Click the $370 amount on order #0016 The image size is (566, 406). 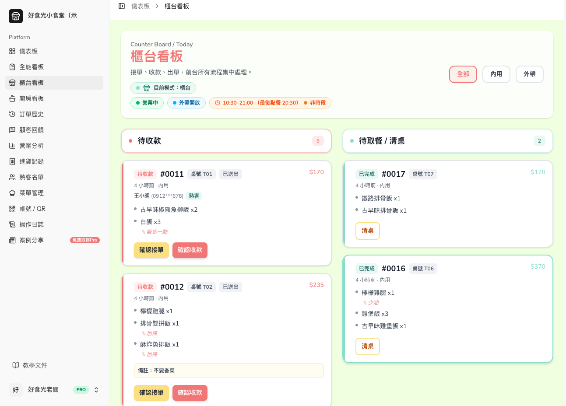coord(538,266)
